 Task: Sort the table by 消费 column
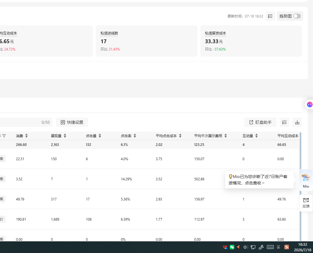pyautogui.click(x=26, y=136)
